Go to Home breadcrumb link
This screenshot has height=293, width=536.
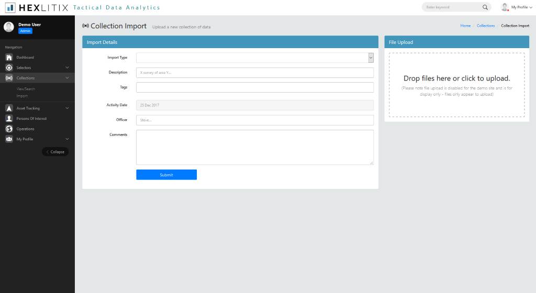coord(465,26)
